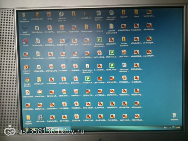Select the db44cd337e image file icon
Image resolution: width=188 pixels, height=141 pixels.
pos(125,105)
